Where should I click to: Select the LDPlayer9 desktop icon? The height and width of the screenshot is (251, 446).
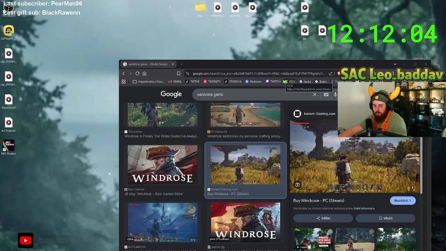click(x=9, y=33)
